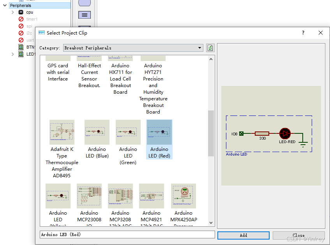This screenshot has height=245, width=330.
Task: Select spi in the tree
Action: [29, 26]
